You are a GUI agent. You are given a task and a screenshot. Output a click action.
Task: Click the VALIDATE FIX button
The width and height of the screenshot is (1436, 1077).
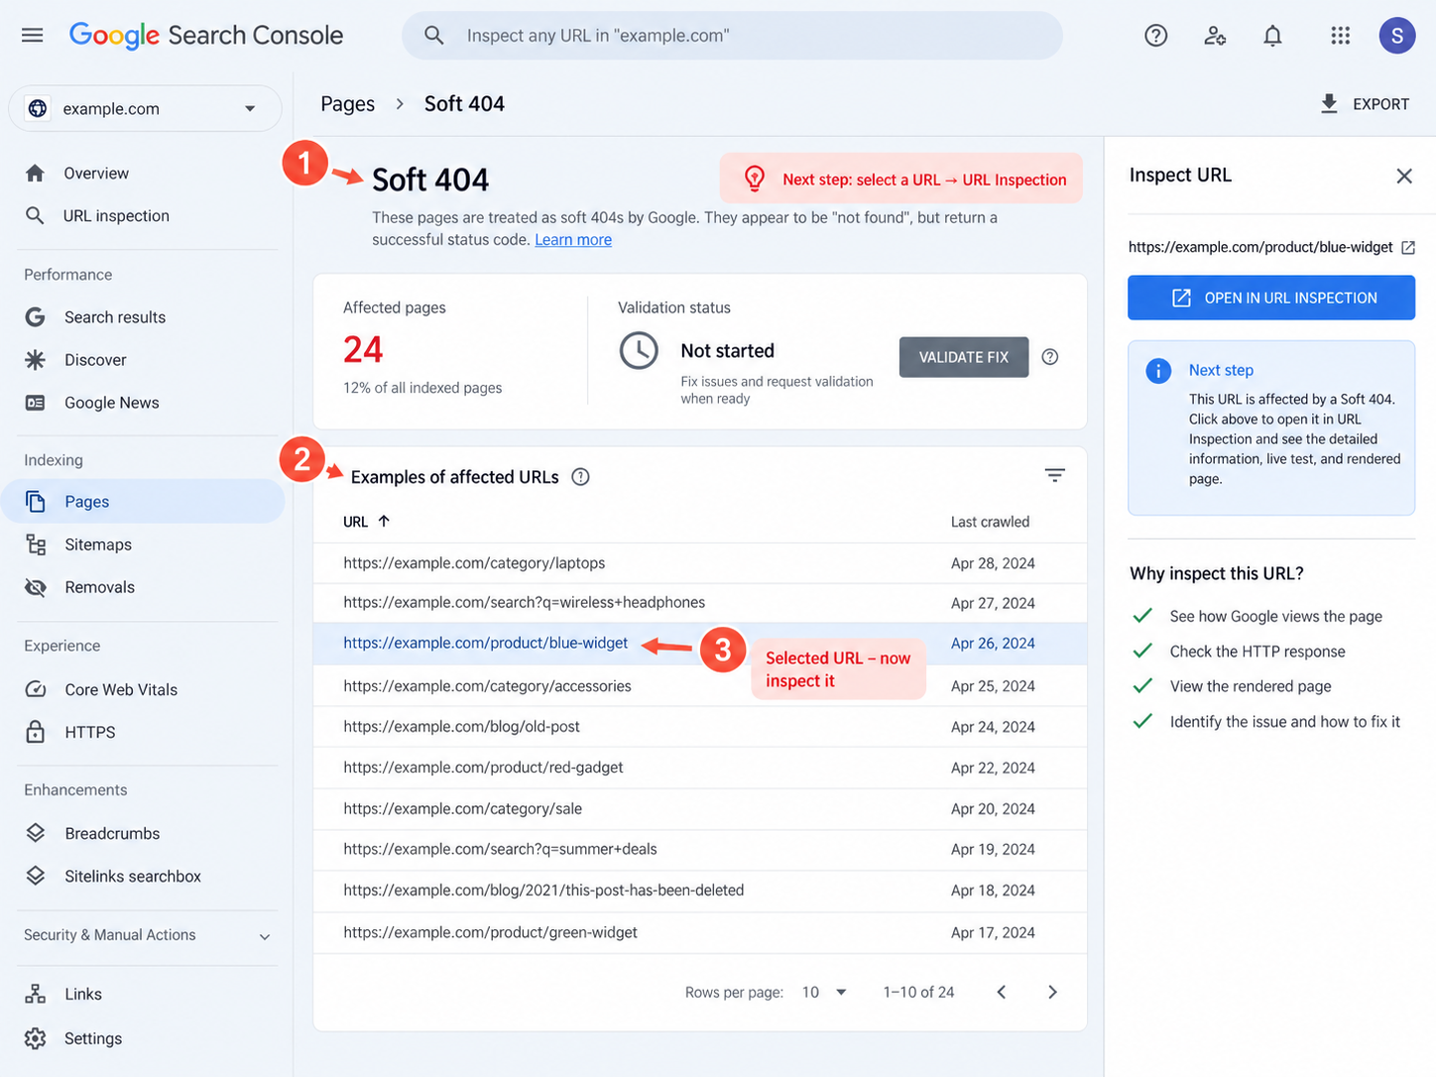coord(964,357)
